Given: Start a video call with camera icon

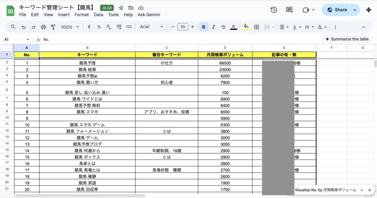Looking at the screenshot, I should click(306, 10).
